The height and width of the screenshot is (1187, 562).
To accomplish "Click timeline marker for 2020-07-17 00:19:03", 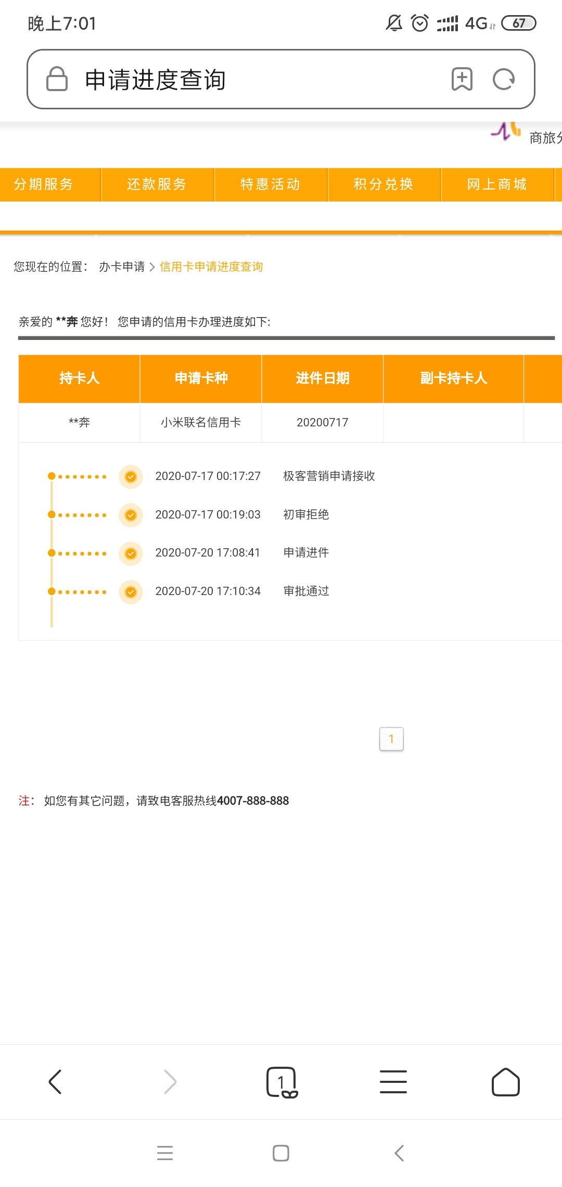I will 52,514.
